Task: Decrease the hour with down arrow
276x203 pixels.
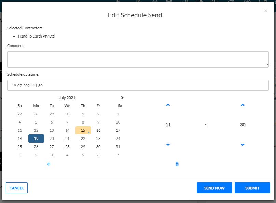Action: [168, 145]
